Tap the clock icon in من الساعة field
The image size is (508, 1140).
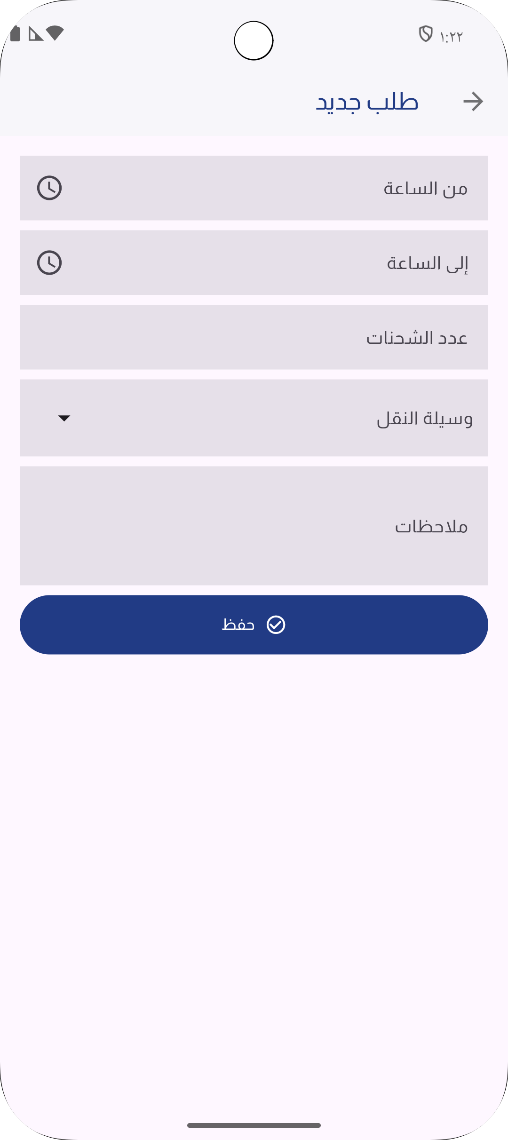pyautogui.click(x=49, y=188)
